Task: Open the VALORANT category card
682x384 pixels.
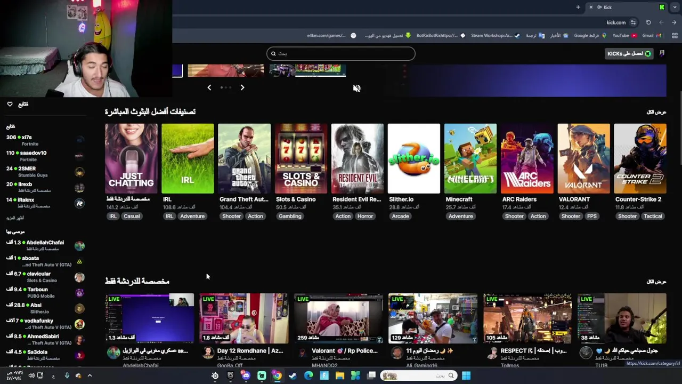Action: (x=583, y=158)
